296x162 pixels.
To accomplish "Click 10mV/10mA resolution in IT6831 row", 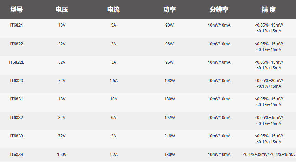I will tap(219, 99).
